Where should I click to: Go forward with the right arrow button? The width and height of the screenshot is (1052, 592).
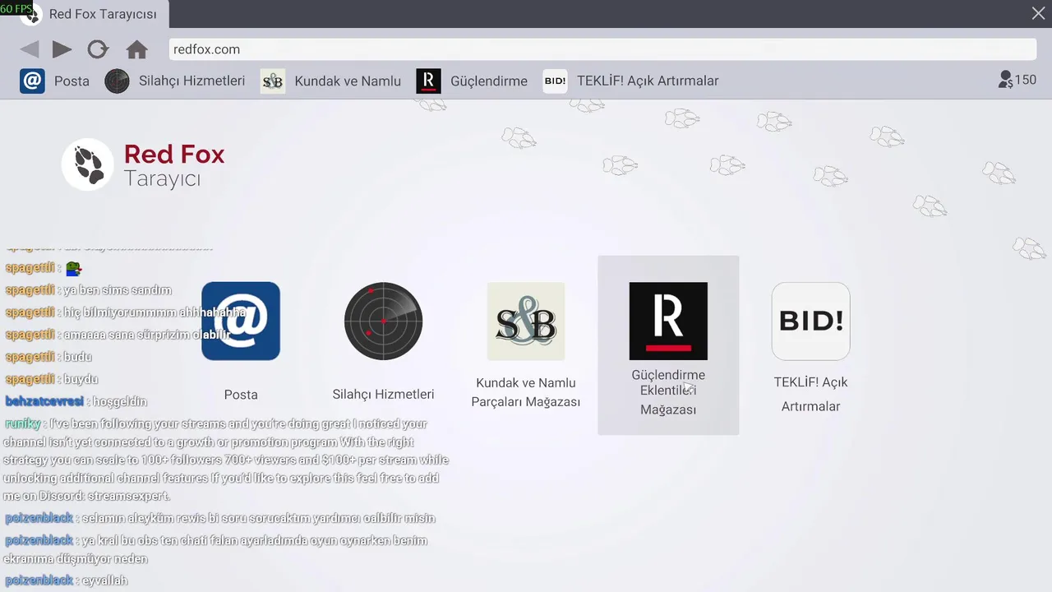click(62, 49)
